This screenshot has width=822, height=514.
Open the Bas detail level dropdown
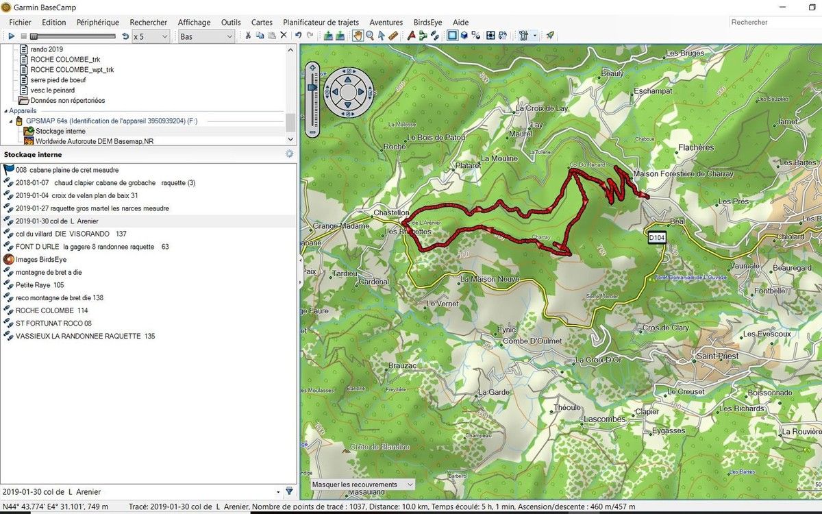[206, 36]
